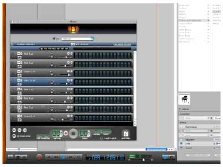Toggle the checkbox below the iDrum tempo display
The width and height of the screenshot is (223, 167).
102,138
